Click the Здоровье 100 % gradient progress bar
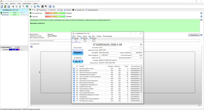This screenshot has width=204, height=110. (55, 16)
